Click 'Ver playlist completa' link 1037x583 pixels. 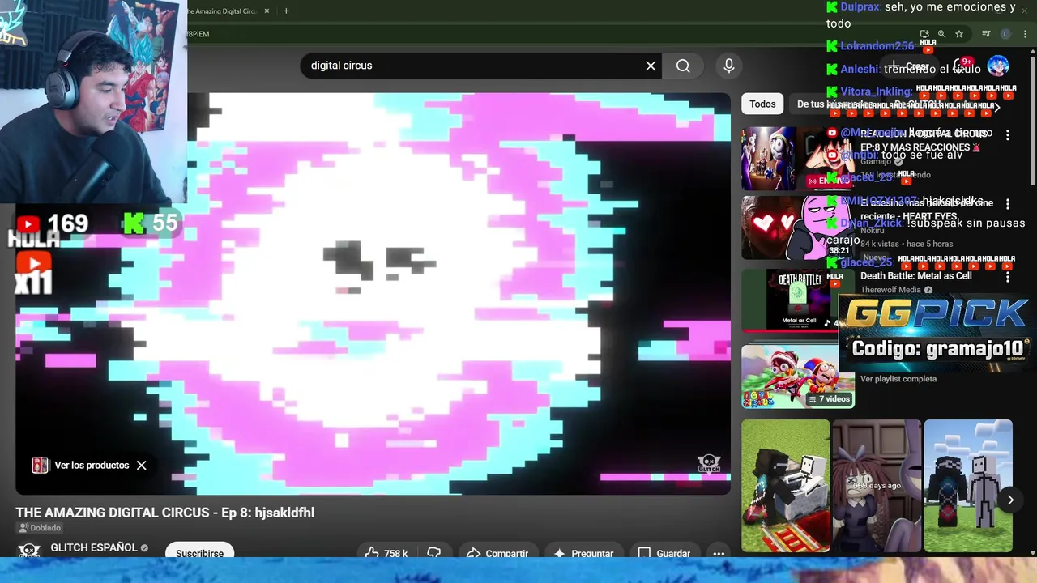(x=898, y=379)
